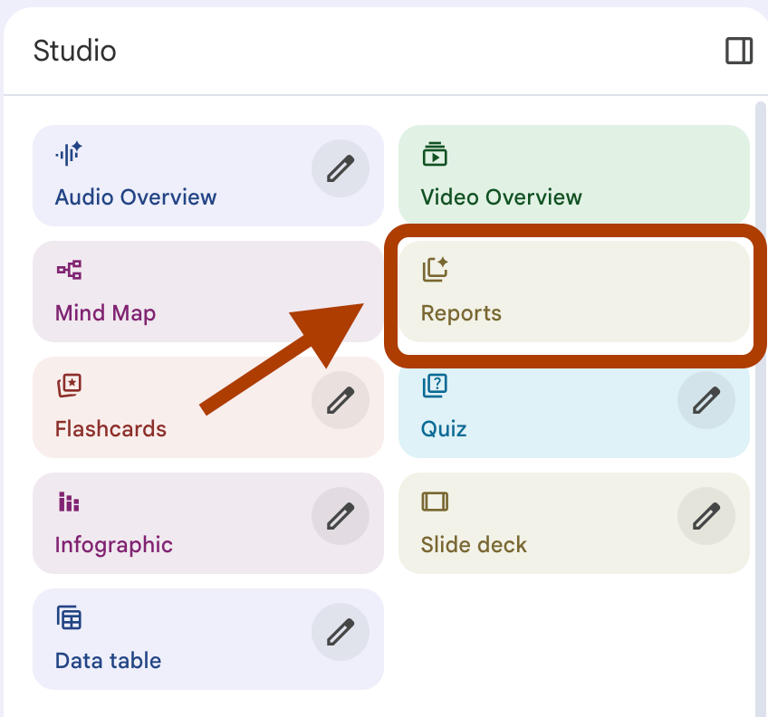Customize Audio Overview with pencil icon
This screenshot has height=717, width=768.
(340, 168)
